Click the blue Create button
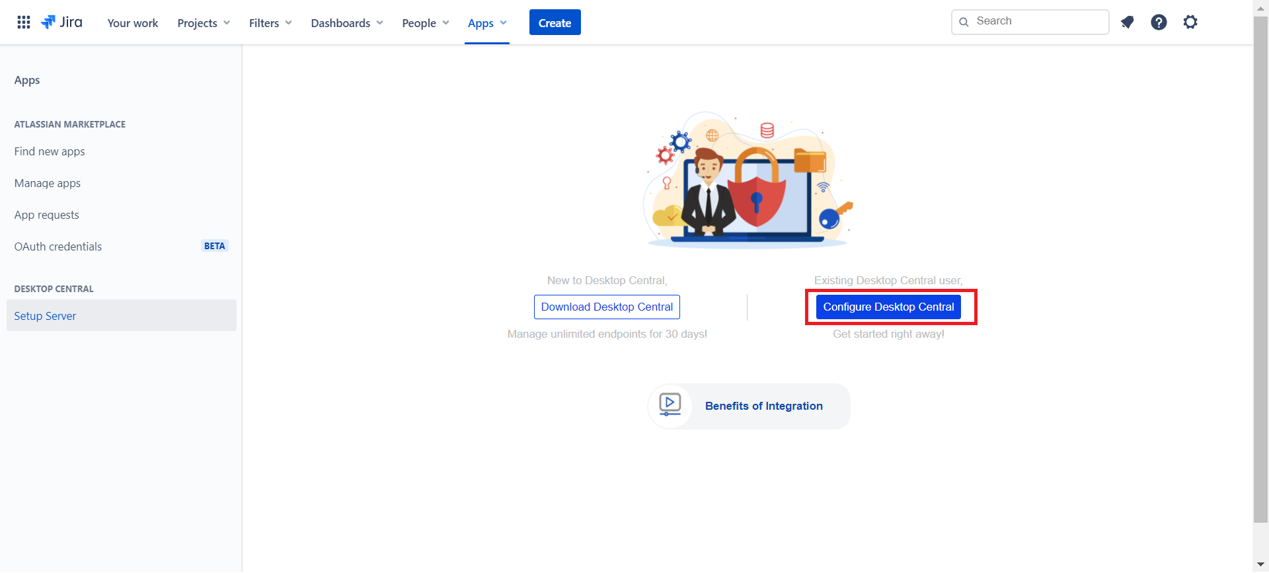Screen dimensions: 1269x573 click(x=555, y=22)
